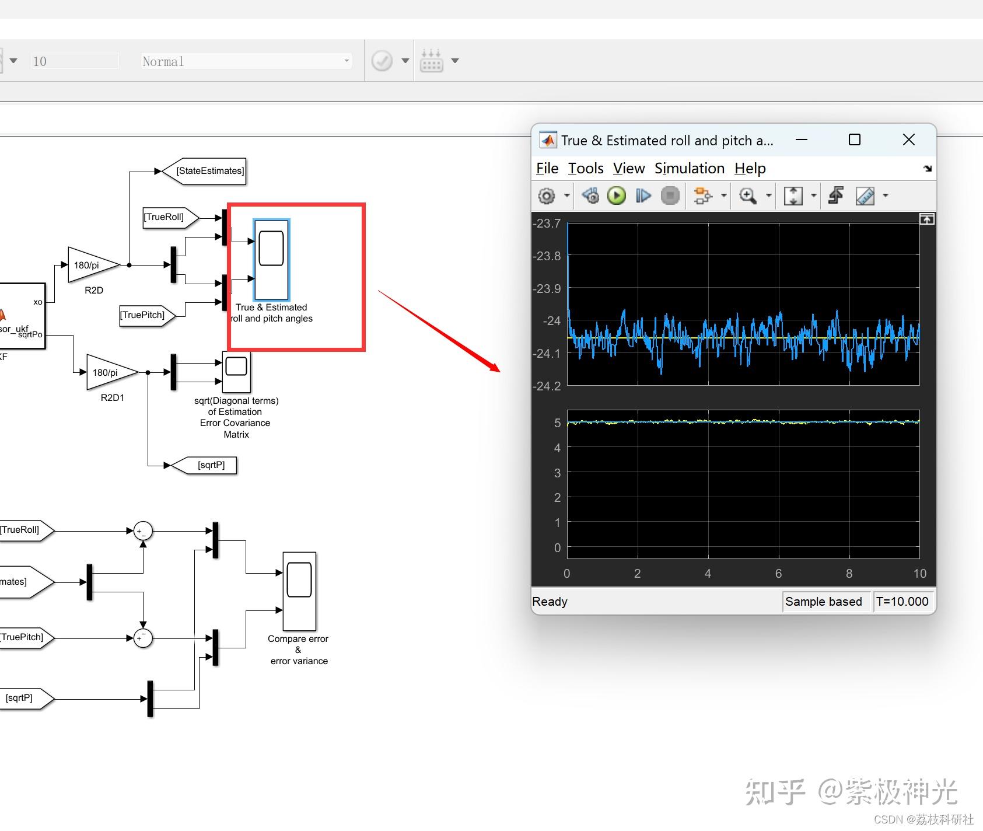
Task: Click the MATLAB icon in scope title bar
Action: point(548,140)
